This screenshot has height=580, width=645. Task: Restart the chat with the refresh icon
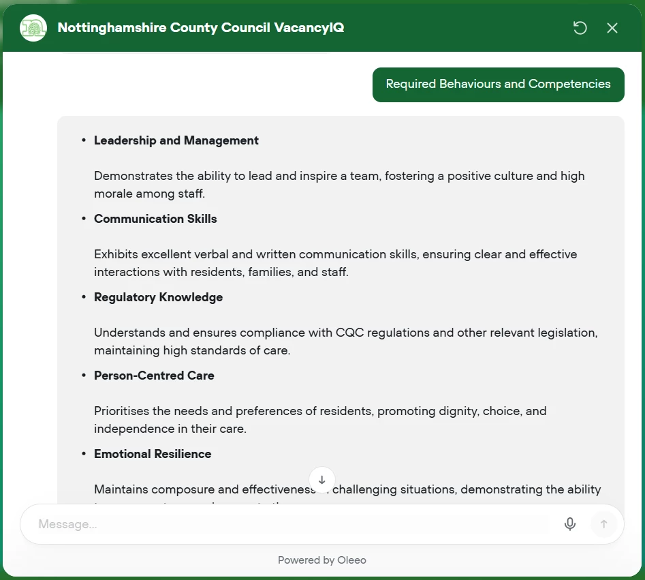point(580,28)
